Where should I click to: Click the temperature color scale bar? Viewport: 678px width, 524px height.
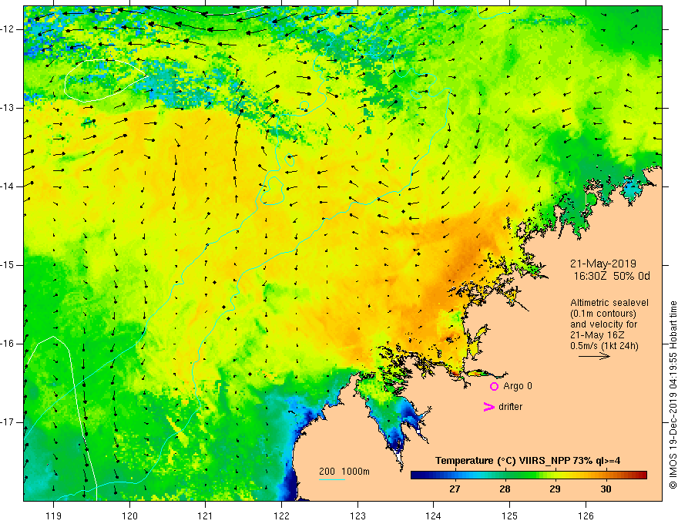(529, 475)
